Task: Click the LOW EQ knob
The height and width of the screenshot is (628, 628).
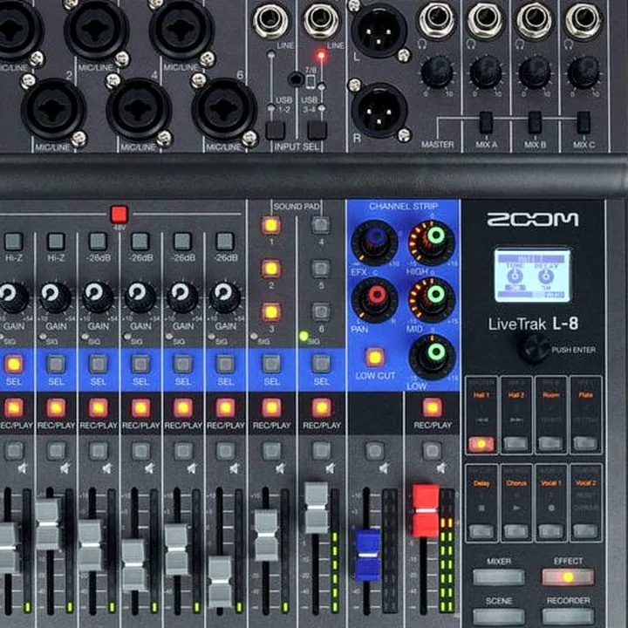Action: pos(432,357)
